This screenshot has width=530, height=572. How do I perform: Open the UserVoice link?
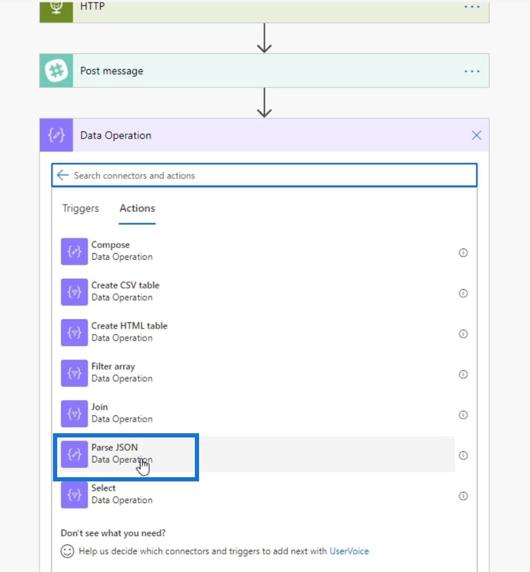click(x=349, y=551)
